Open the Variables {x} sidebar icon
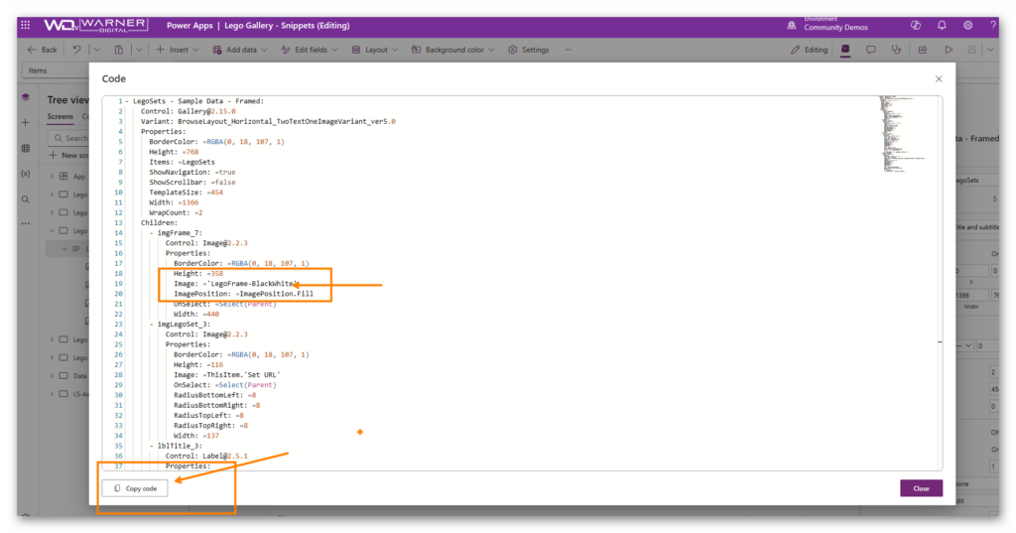Screen dimensions: 1016x533 point(25,174)
